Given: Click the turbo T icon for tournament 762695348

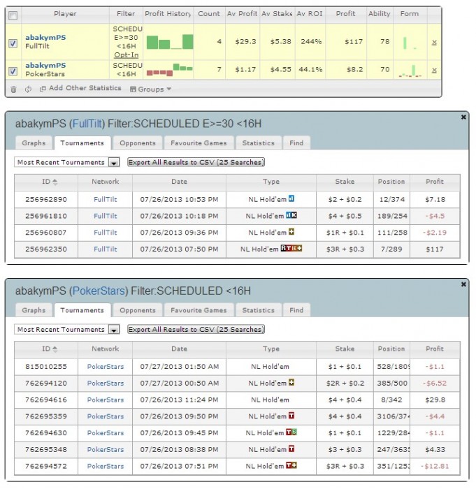Looking at the screenshot, I should click(x=291, y=448).
